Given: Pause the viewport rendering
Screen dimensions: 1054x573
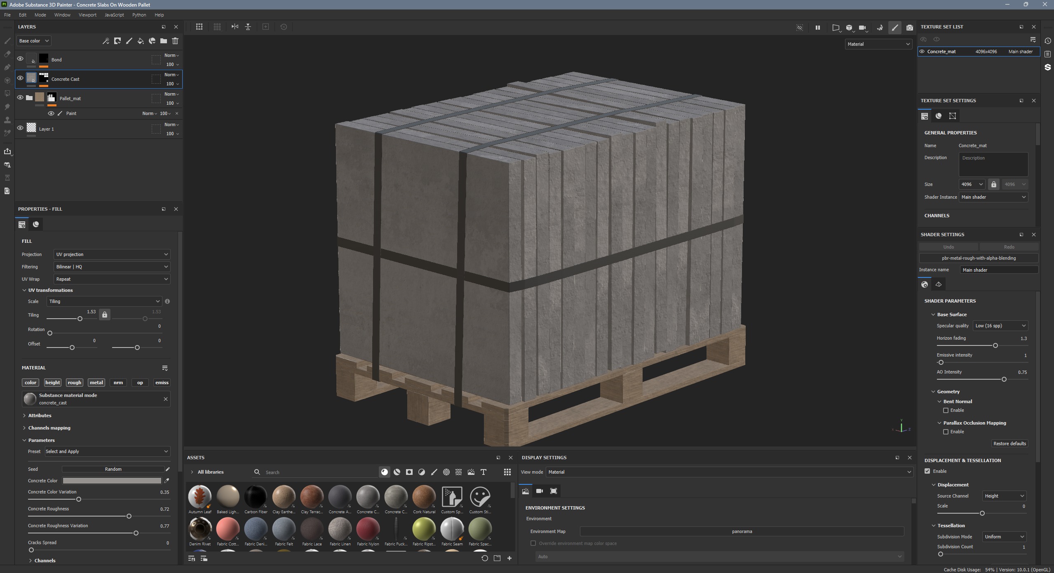Looking at the screenshot, I should coord(817,28).
